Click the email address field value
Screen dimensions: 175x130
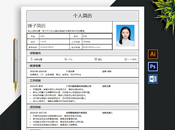click(x=97, y=47)
